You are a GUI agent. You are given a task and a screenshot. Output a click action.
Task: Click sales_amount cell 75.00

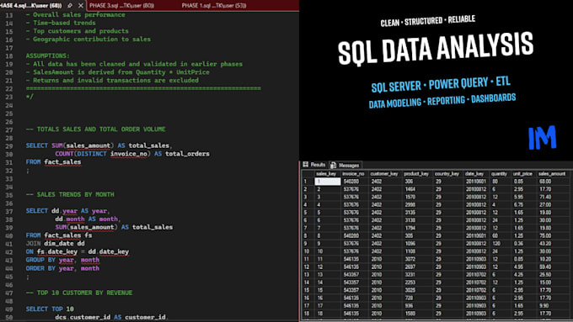[x=545, y=235]
